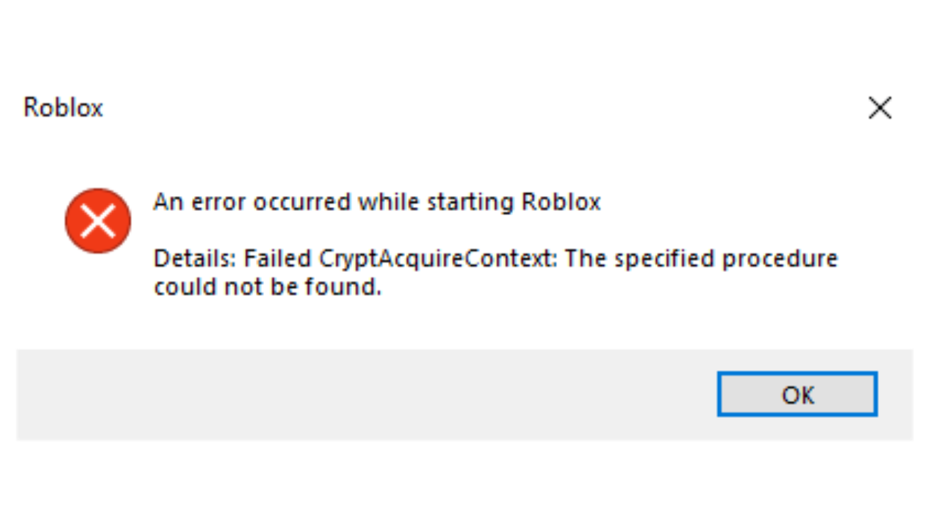The width and height of the screenshot is (927, 521).
Task: Click the gray footer area of the dialog
Action: point(339,395)
